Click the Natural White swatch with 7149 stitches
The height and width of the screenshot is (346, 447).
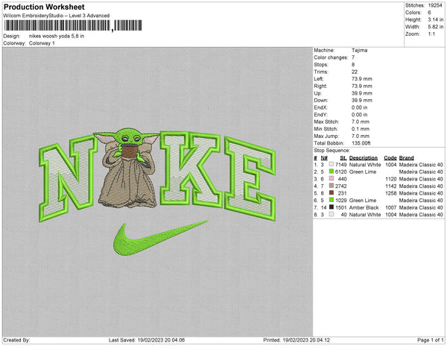point(332,164)
